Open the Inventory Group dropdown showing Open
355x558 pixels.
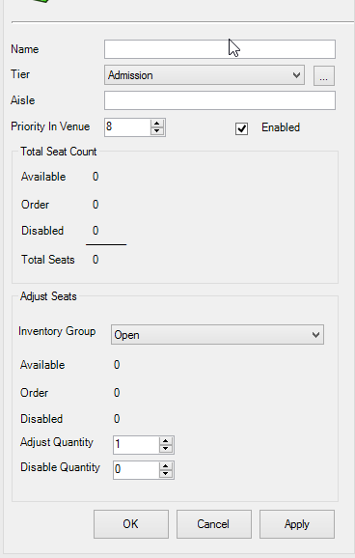point(217,335)
